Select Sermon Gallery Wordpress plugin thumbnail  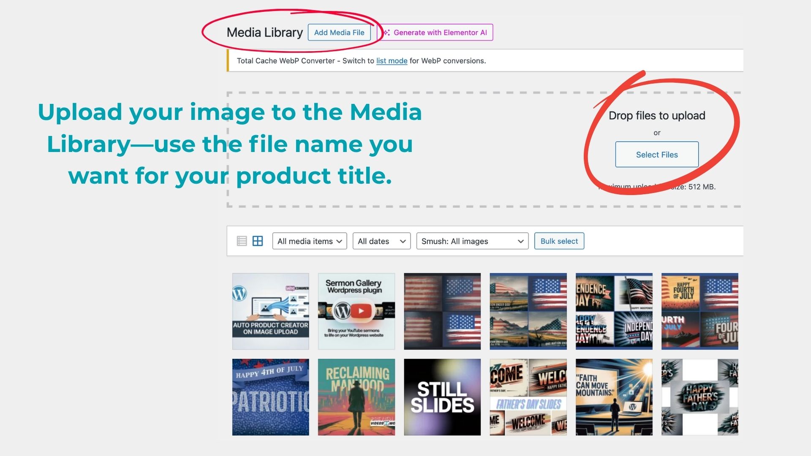356,311
